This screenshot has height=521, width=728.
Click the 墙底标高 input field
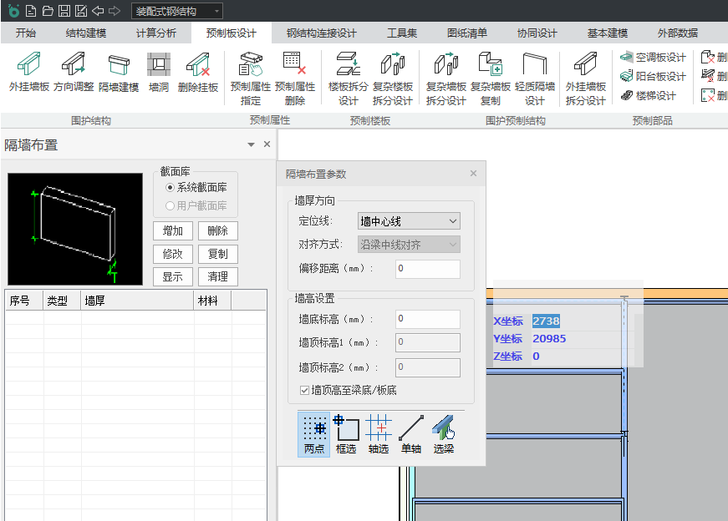tap(428, 319)
